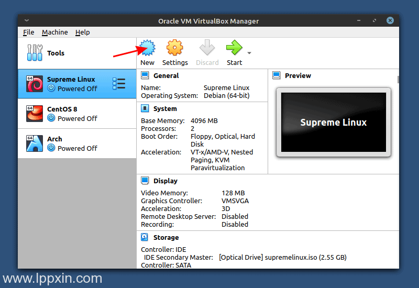Click the Remote Desktop Server 'Disabled' value
The image size is (419, 288).
(235, 216)
